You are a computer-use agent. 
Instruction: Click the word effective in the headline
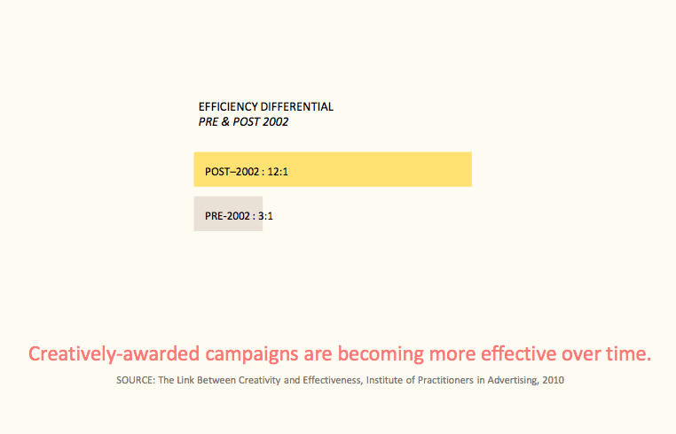click(x=518, y=353)
